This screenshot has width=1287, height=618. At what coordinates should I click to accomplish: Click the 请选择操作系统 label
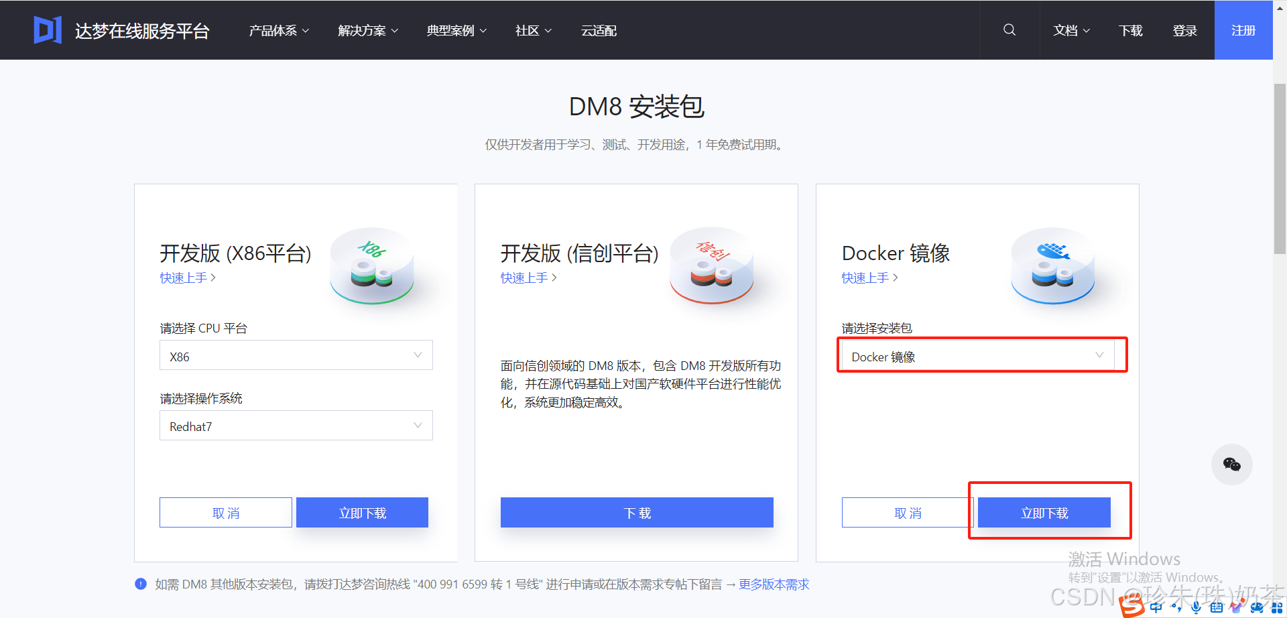(x=201, y=399)
